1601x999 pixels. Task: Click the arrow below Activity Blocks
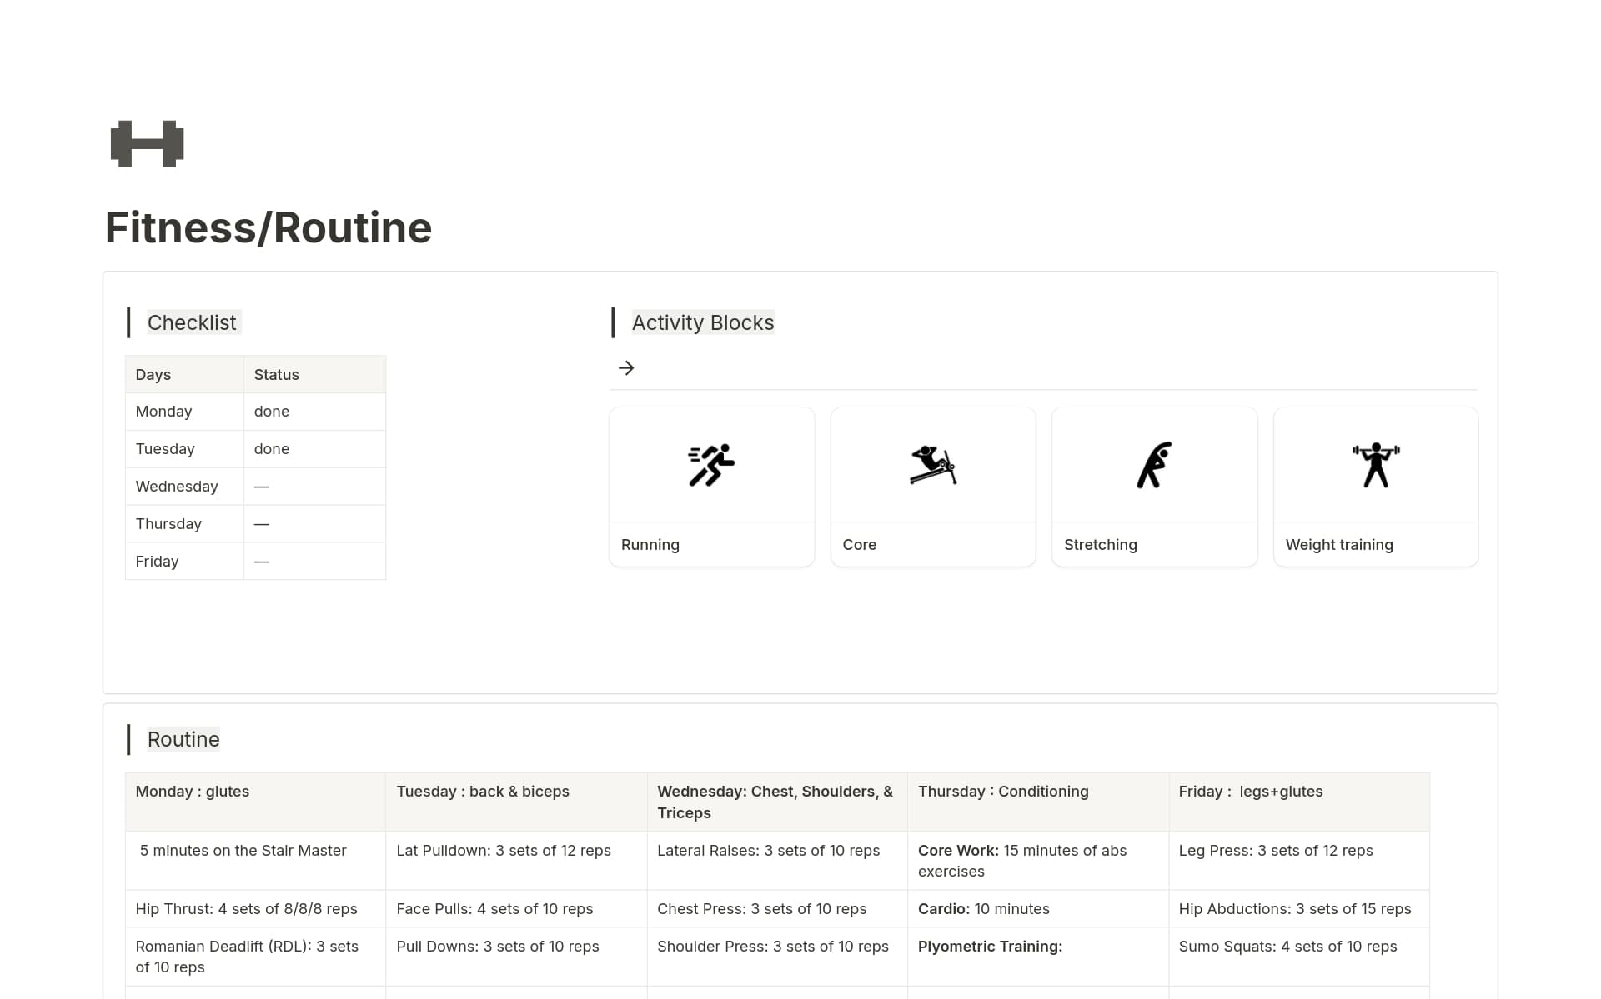tap(626, 367)
